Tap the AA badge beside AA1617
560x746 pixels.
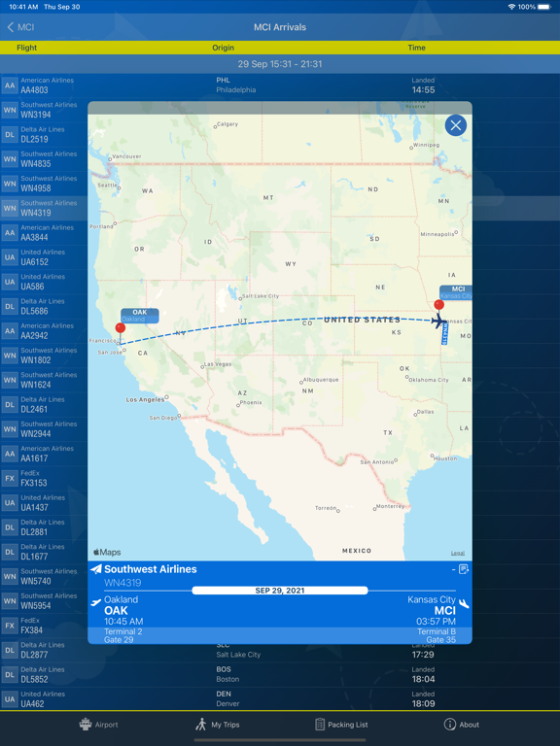pyautogui.click(x=10, y=454)
